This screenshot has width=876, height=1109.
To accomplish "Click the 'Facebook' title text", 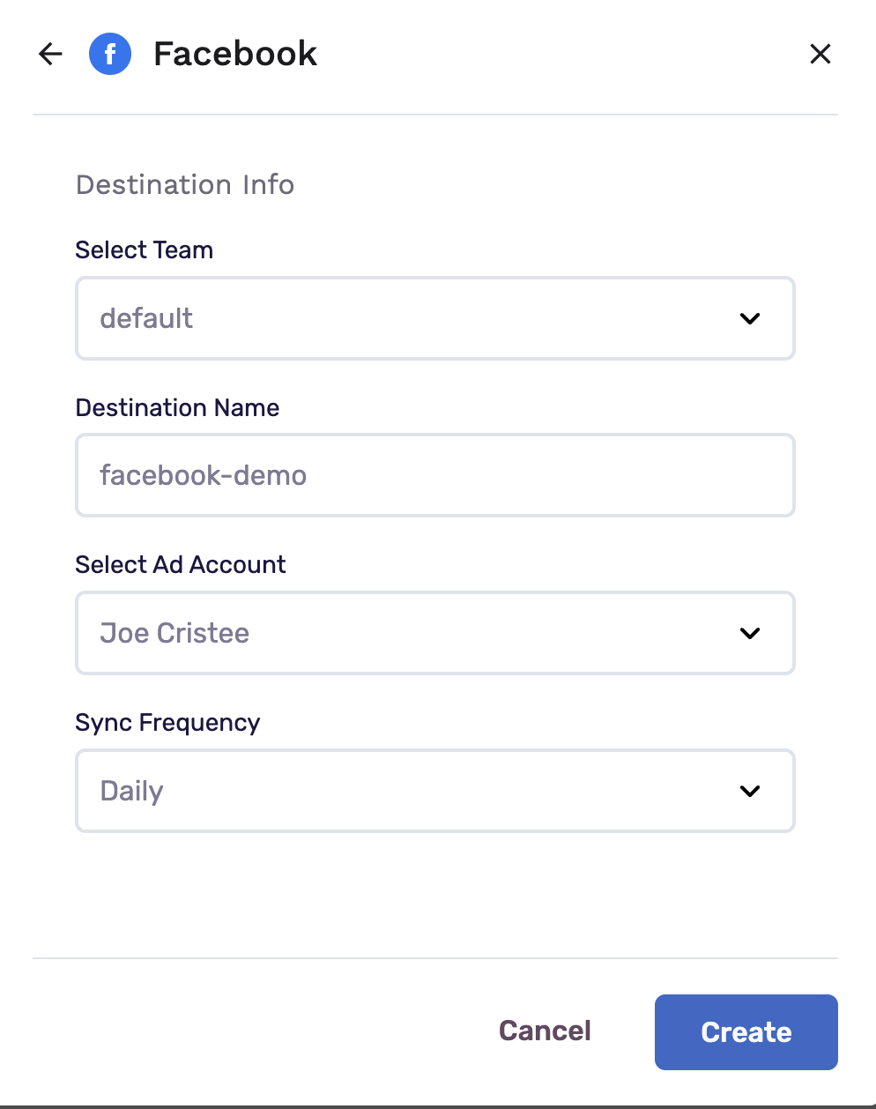I will (235, 54).
